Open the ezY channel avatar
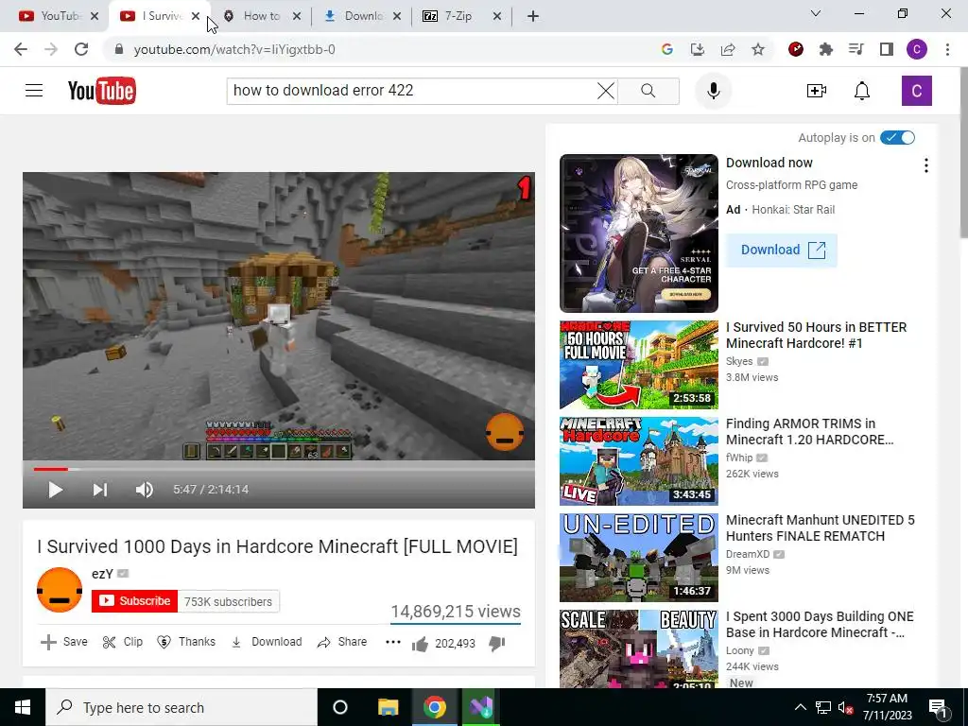This screenshot has height=726, width=968. [x=60, y=590]
